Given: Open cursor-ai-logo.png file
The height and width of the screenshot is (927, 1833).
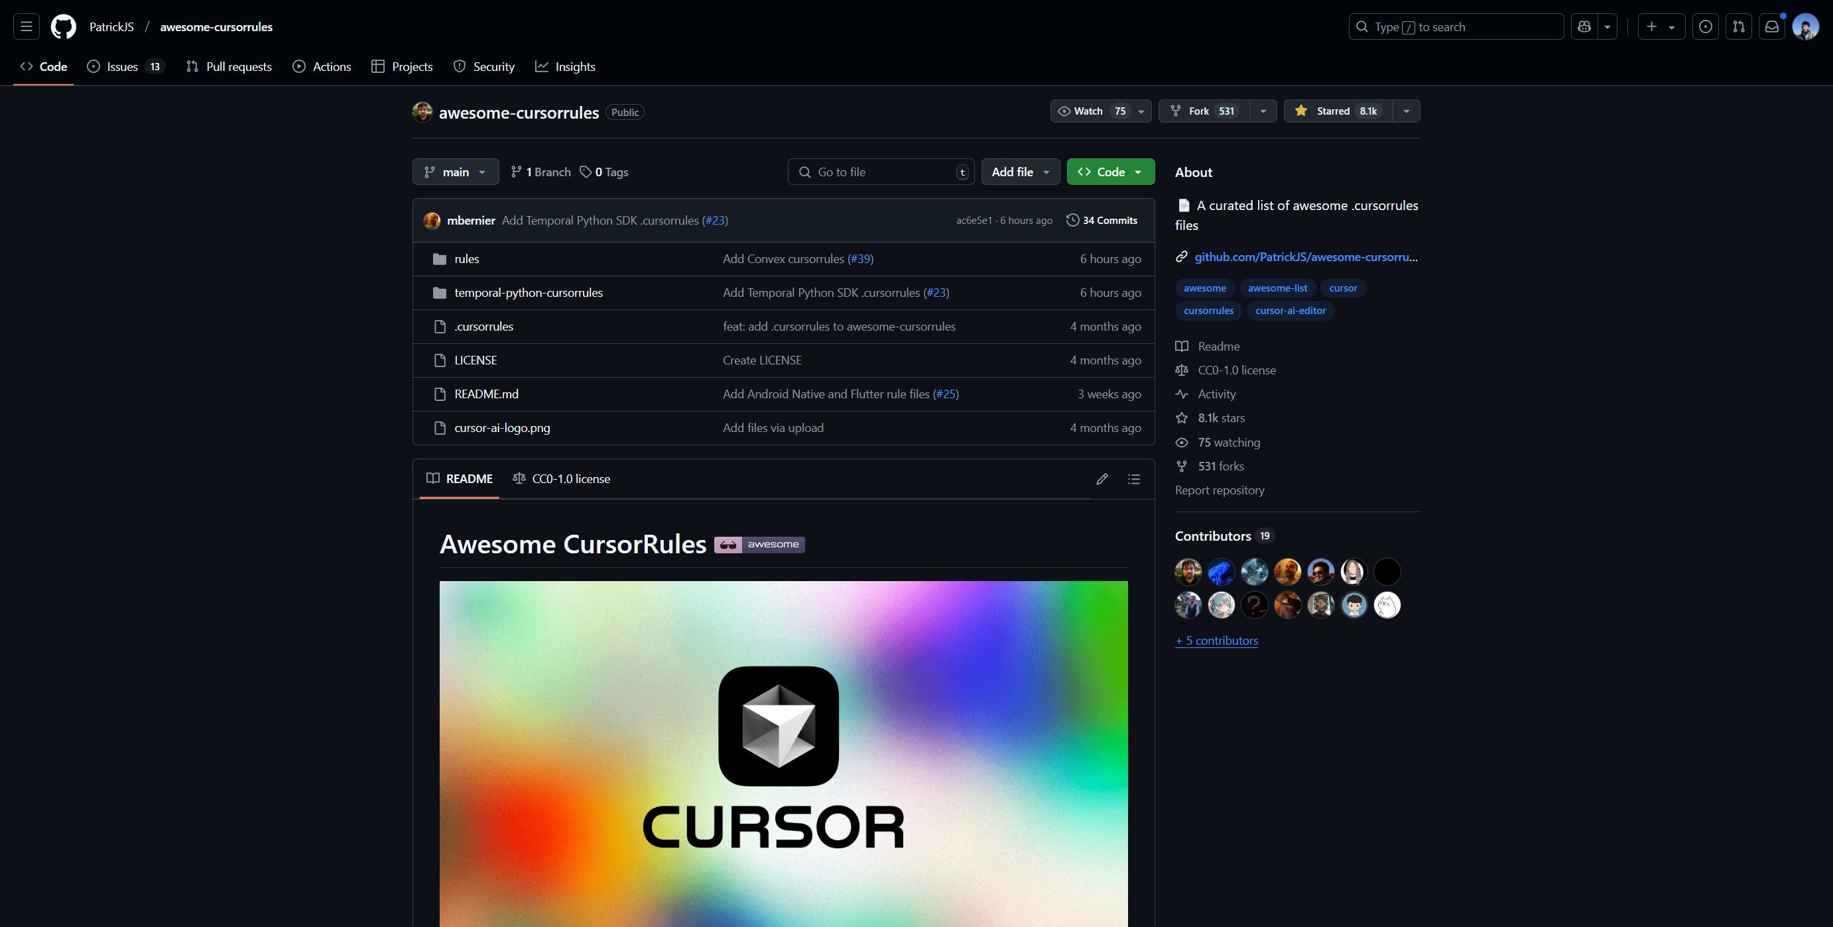Looking at the screenshot, I should point(503,428).
